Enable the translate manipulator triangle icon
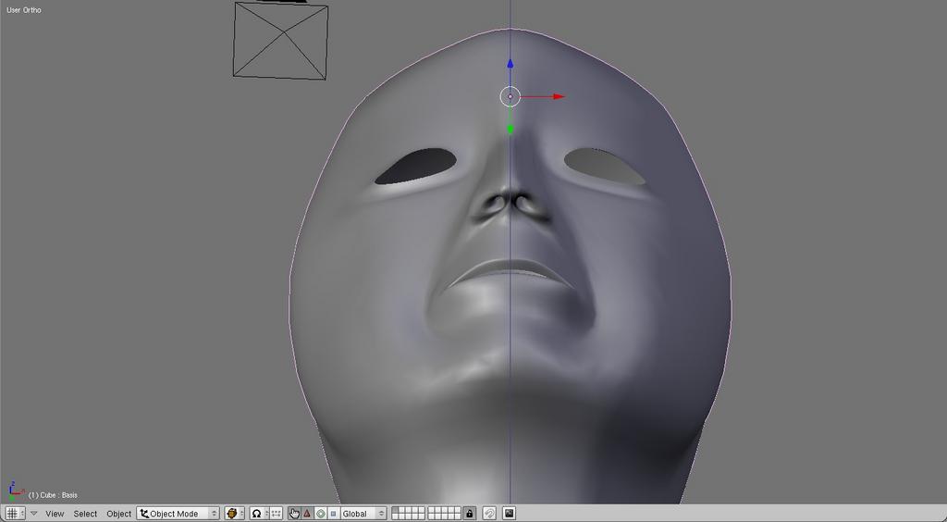947x522 pixels. point(307,514)
